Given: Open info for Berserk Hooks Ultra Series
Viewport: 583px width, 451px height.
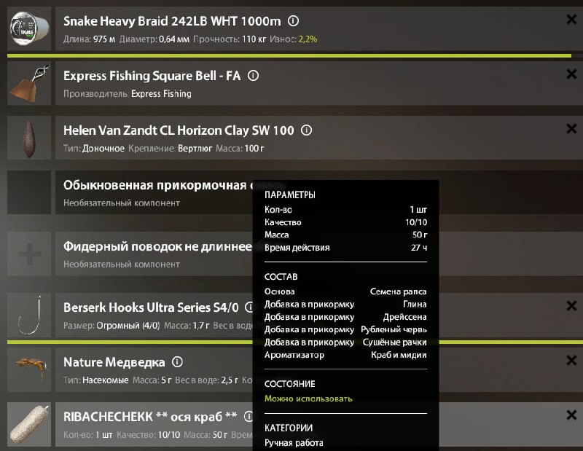Looking at the screenshot, I should (246, 307).
